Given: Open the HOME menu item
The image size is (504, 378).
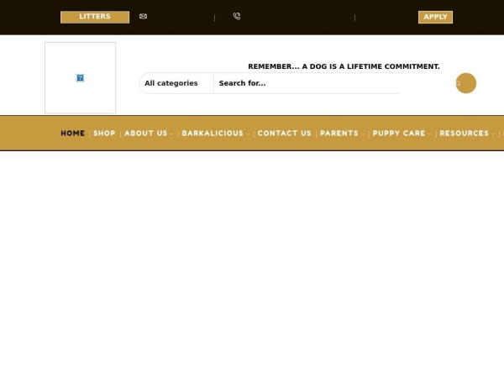Looking at the screenshot, I should pos(72,134).
